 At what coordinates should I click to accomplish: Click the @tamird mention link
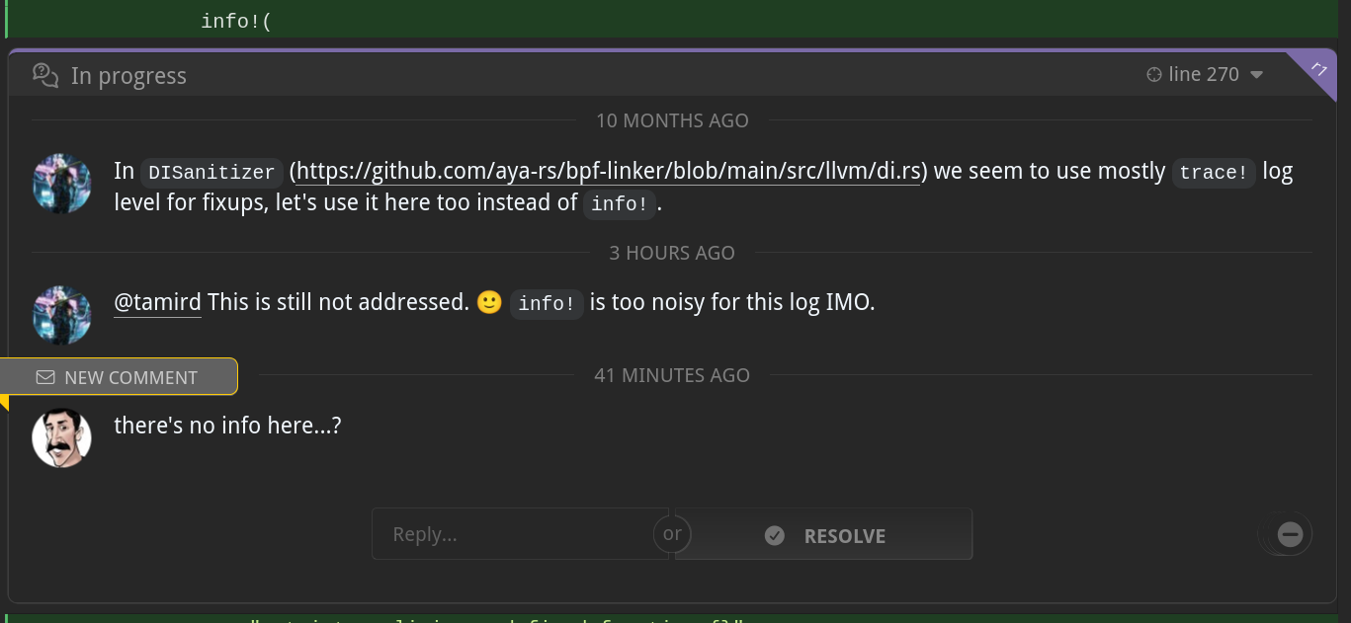[x=157, y=302]
